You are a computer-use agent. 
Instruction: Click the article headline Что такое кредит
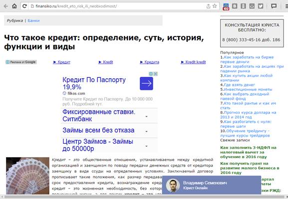pos(104,42)
